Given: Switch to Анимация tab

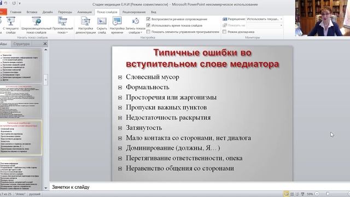Looking at the screenshot, I should point(84,12).
